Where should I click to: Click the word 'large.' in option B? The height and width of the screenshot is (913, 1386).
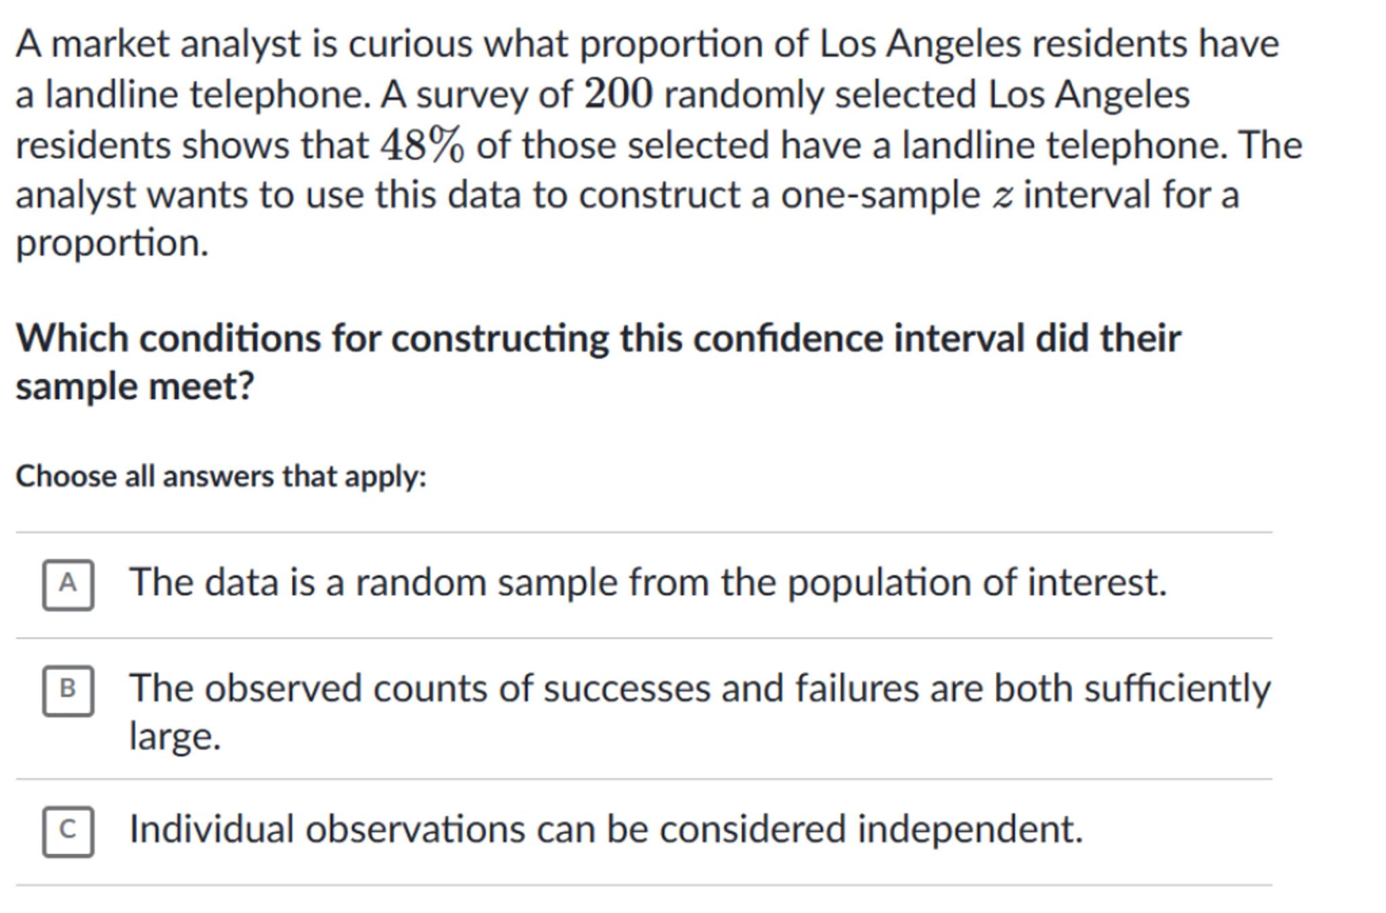[175, 736]
